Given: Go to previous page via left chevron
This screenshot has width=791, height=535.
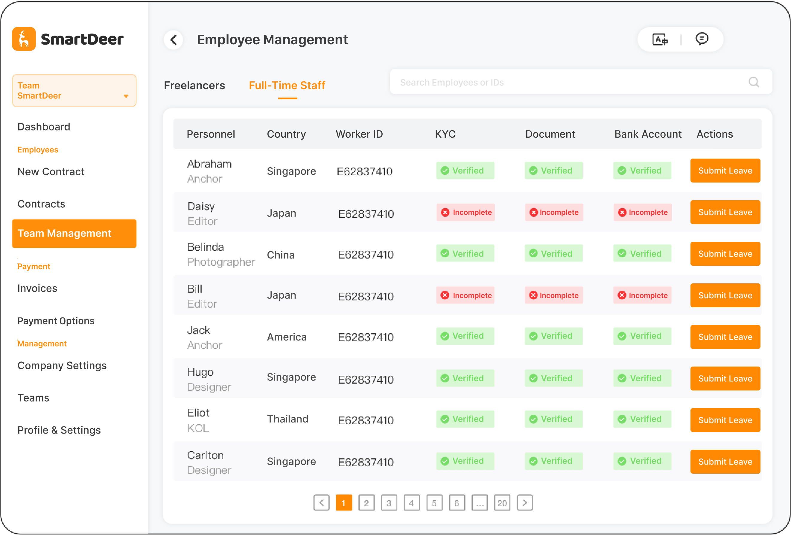Looking at the screenshot, I should click(x=321, y=503).
